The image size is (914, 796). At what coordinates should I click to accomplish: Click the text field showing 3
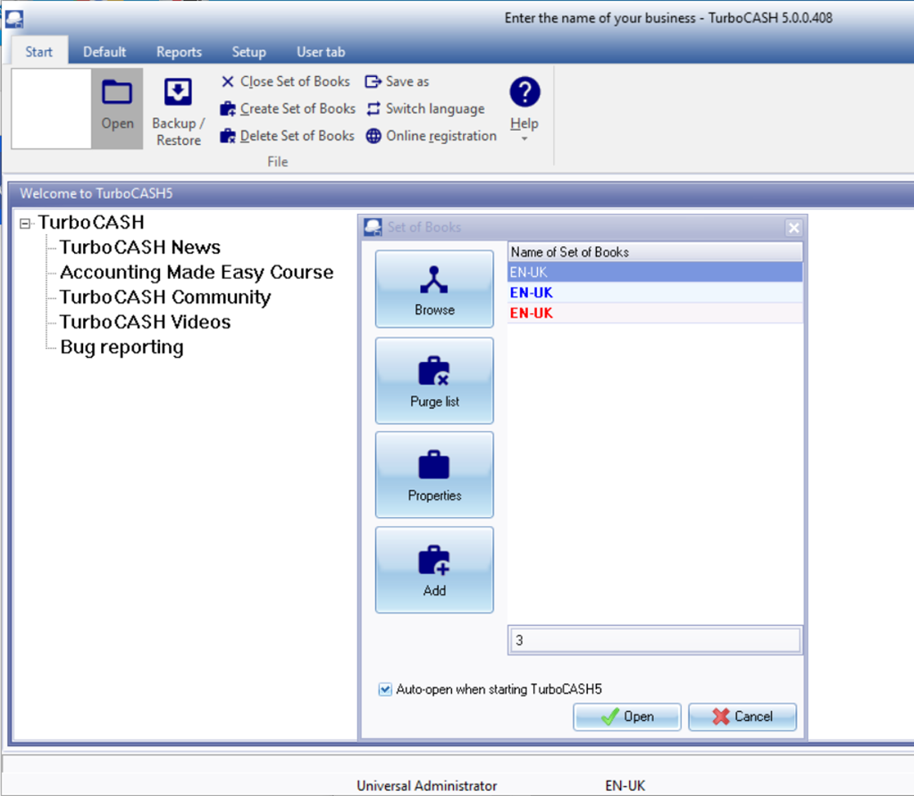654,640
